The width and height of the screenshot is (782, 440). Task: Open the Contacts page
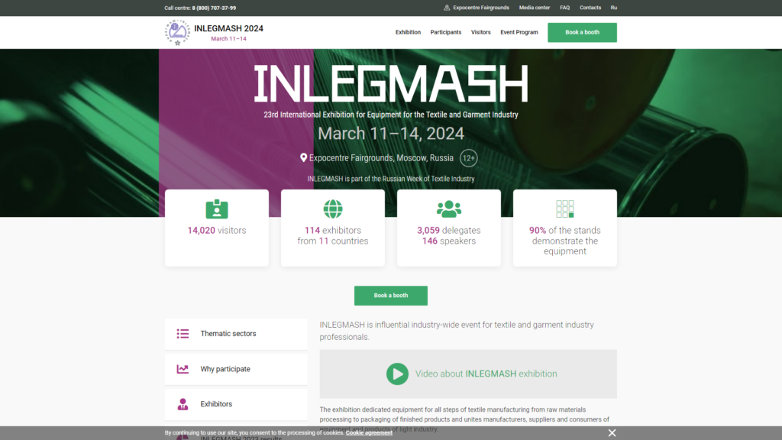(590, 8)
